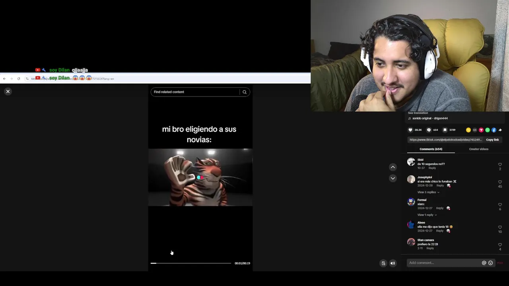Click the reaction sticker on Formal's comment

click(448, 208)
